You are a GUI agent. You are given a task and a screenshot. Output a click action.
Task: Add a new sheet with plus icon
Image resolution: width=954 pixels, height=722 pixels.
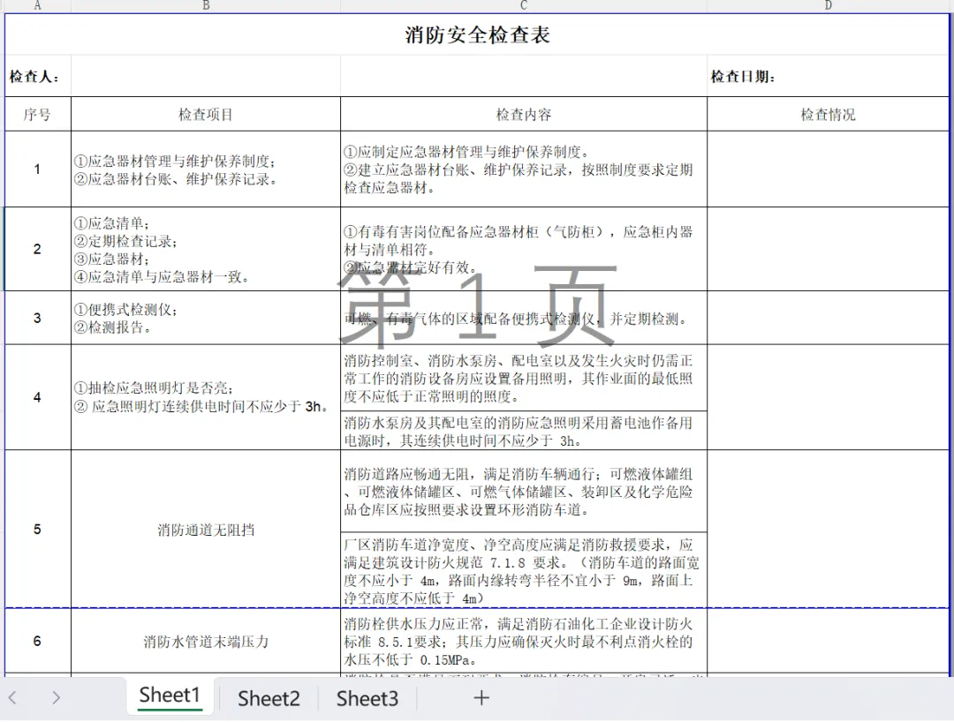click(481, 697)
